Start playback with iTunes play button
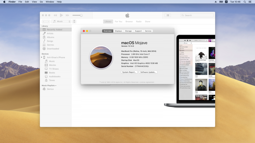Viewport: 255px width, 143px height. (61, 15)
